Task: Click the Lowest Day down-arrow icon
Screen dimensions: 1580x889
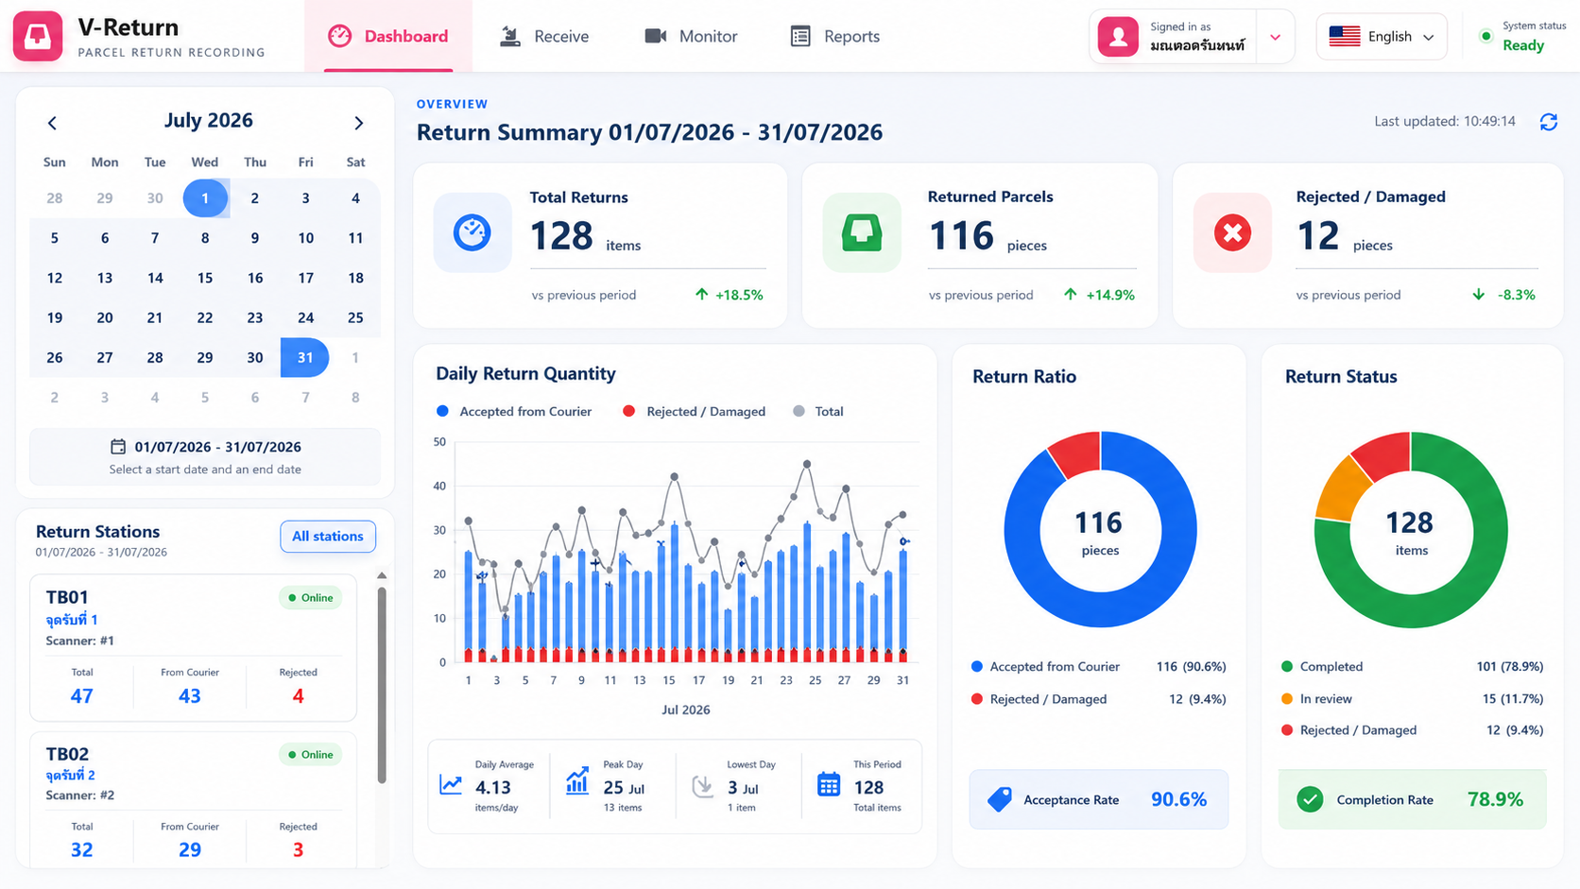Action: tap(702, 786)
